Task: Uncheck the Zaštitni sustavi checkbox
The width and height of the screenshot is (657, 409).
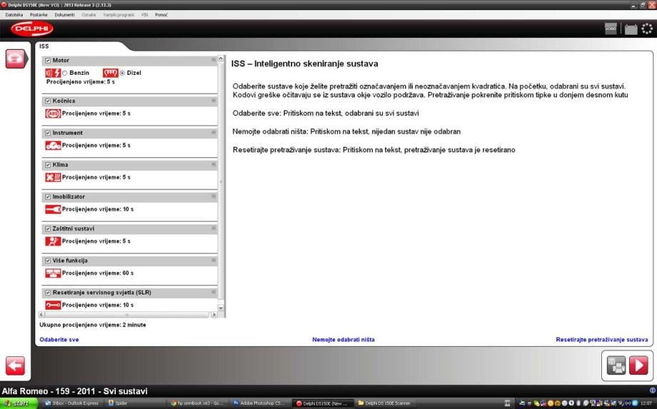Action: [x=48, y=229]
